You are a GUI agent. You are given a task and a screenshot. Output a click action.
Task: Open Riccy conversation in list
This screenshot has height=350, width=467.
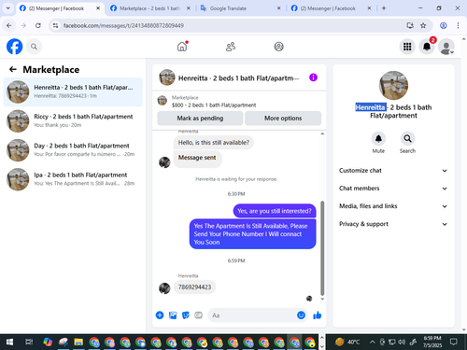coord(73,120)
